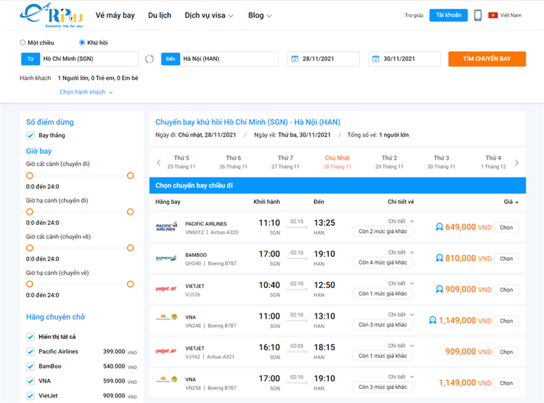Select Một chiều one-way radio

(x=22, y=43)
